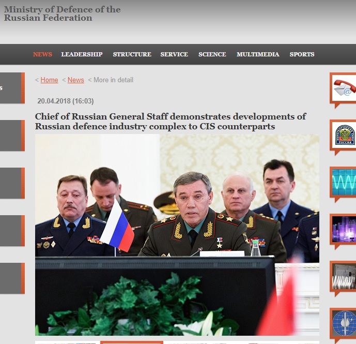
Task: Click the purple illuminated building icon
Action: 344,229
